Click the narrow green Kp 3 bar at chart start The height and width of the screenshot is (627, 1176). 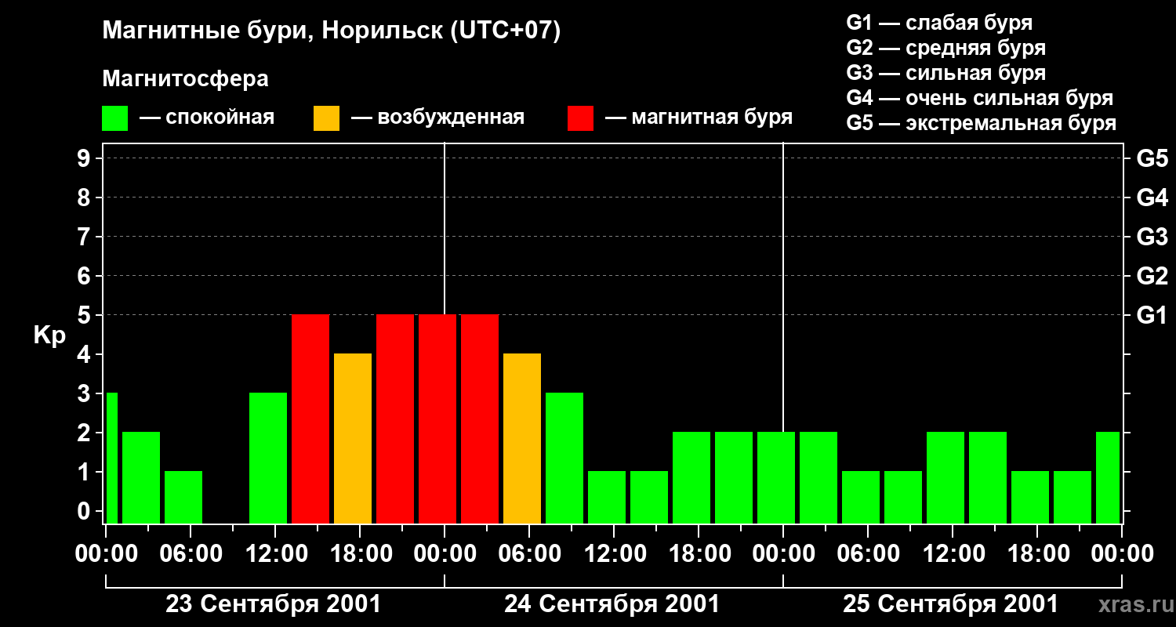point(111,458)
